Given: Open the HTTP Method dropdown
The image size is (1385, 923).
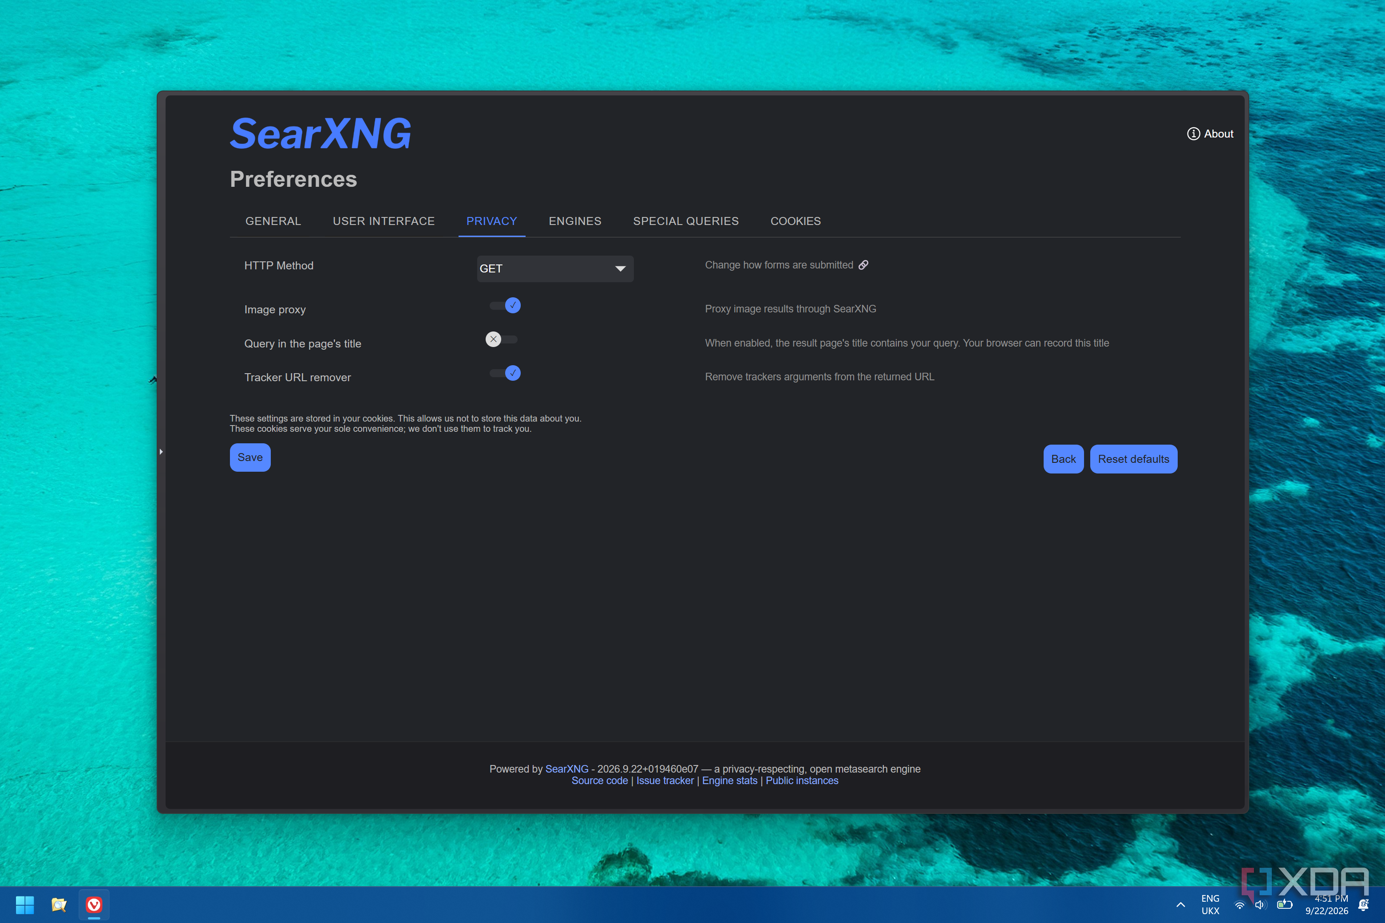Looking at the screenshot, I should tap(555, 268).
